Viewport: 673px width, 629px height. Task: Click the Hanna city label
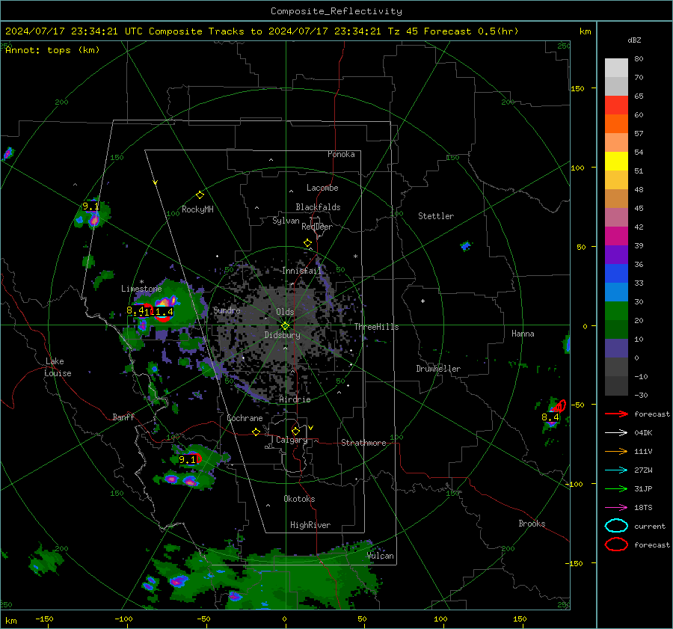click(523, 334)
